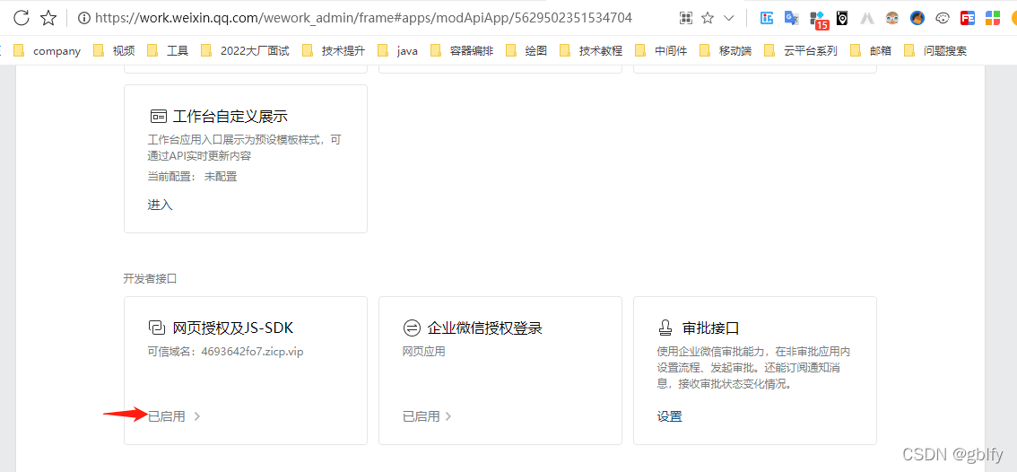Open the 移动端 bookmark folder

(726, 50)
